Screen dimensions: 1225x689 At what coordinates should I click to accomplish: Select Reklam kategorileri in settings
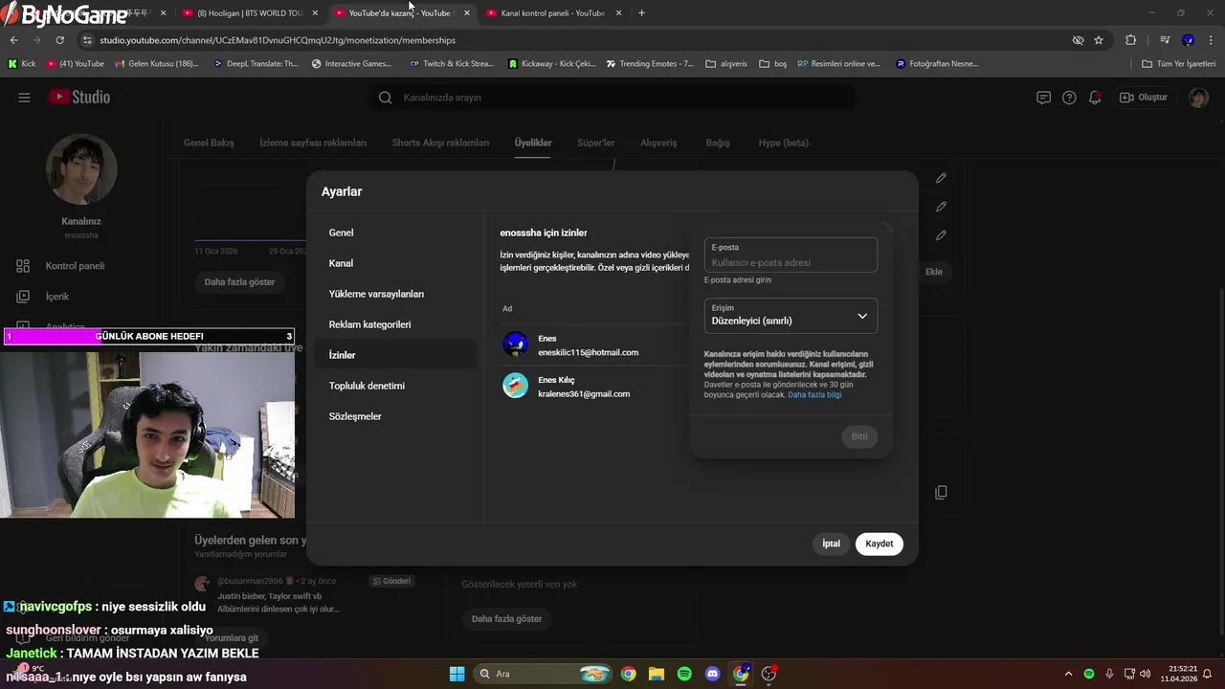[394, 324]
